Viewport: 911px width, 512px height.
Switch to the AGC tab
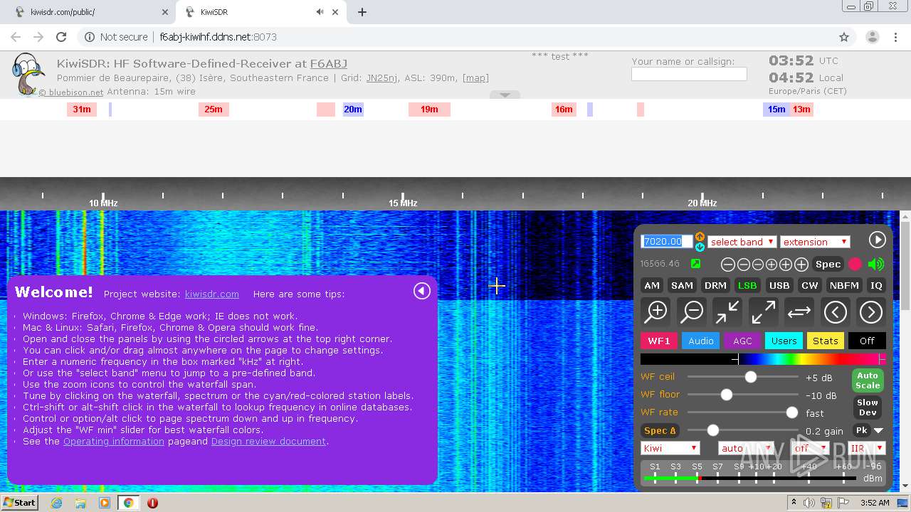tap(742, 341)
